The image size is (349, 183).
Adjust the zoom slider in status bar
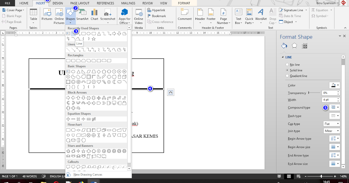pyautogui.click(x=321, y=176)
